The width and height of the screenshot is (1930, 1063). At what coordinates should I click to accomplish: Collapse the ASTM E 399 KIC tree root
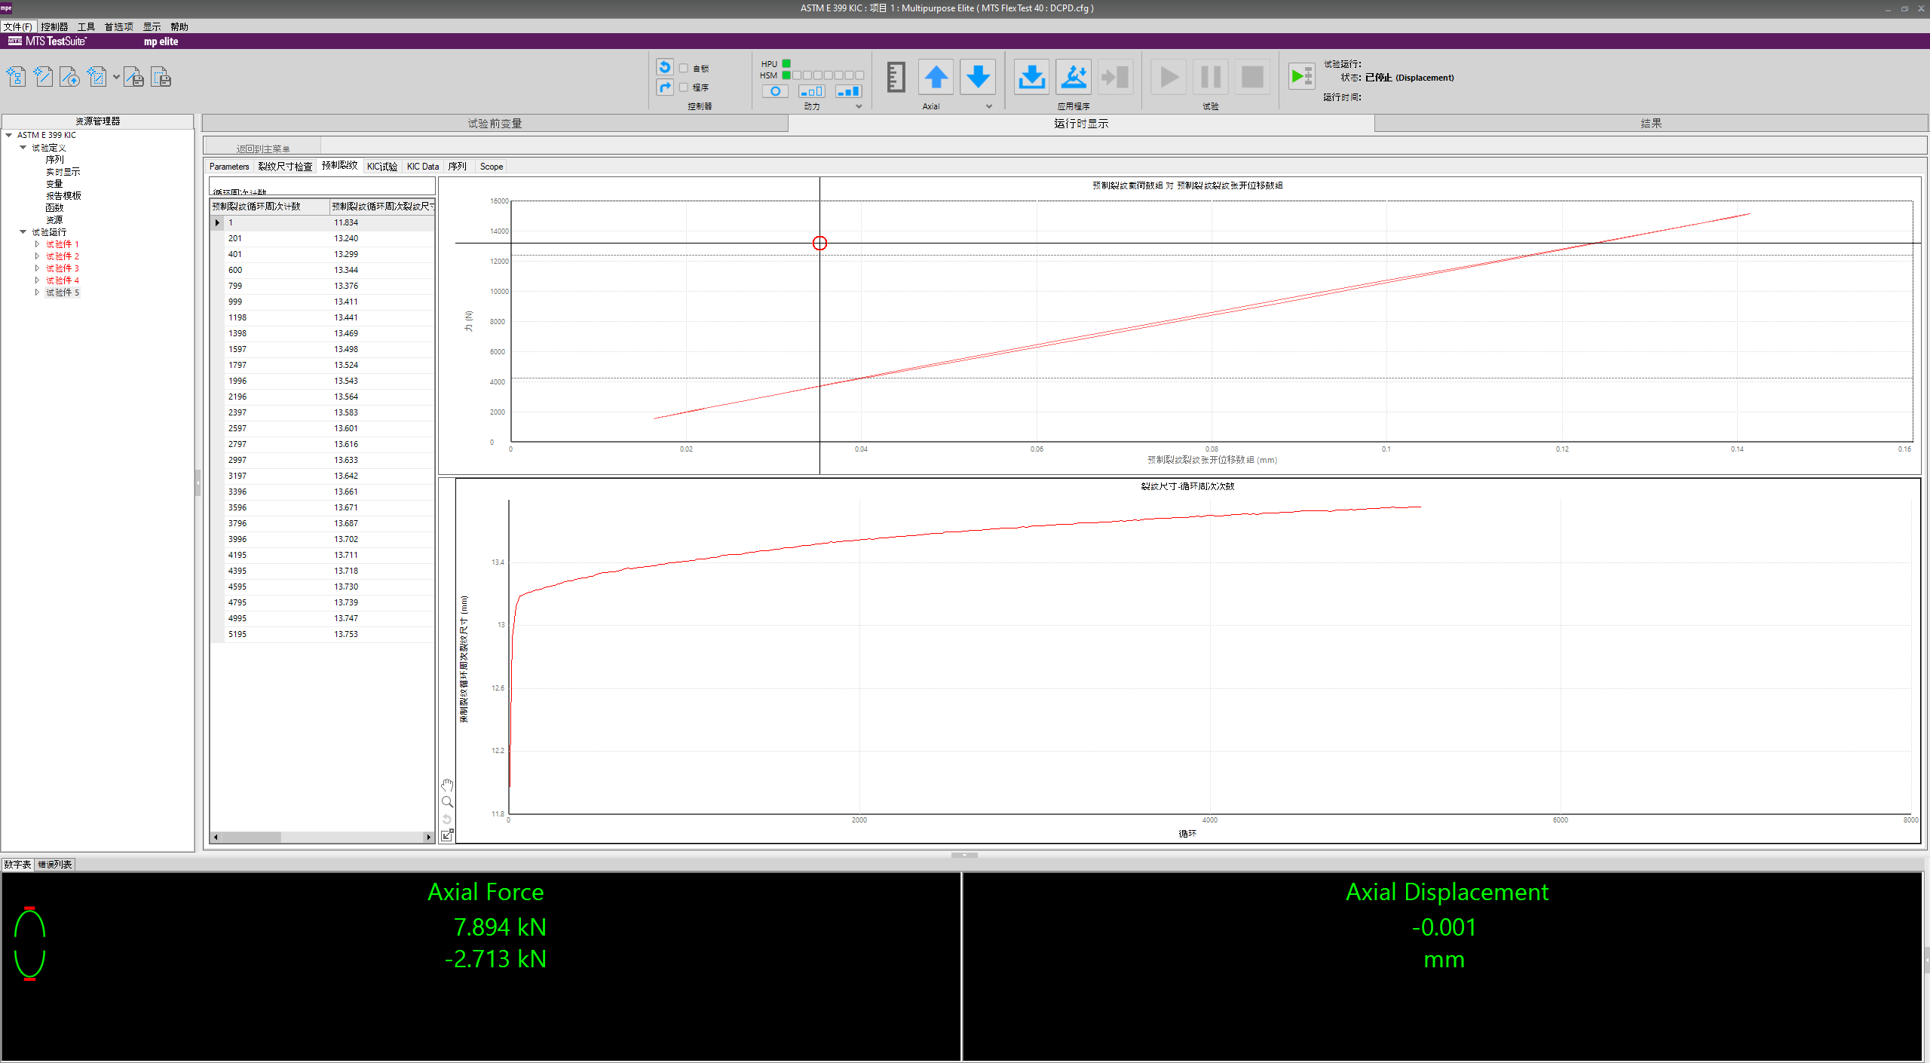[9, 135]
